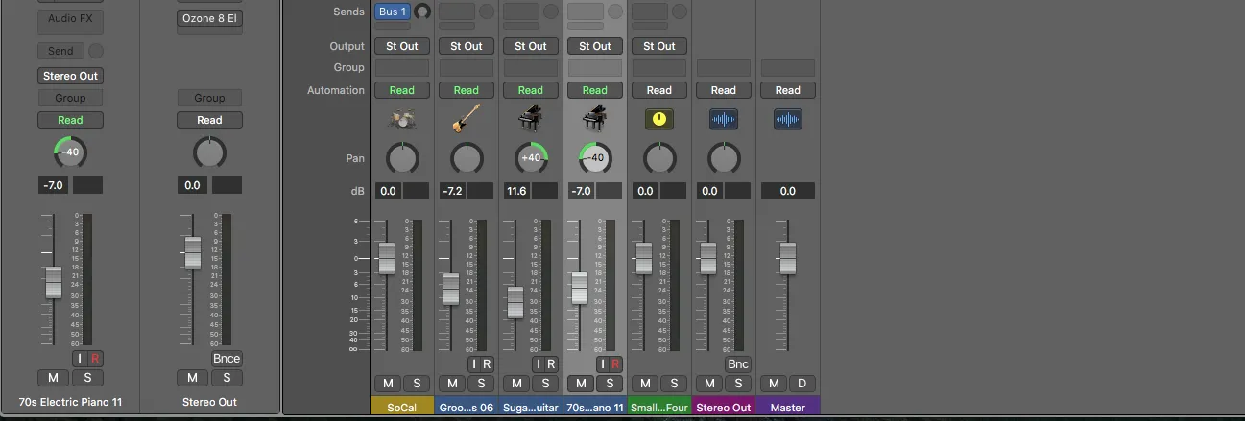Mute the mixer 70s...ano 11 channel
The height and width of the screenshot is (421, 1245).
tap(581, 384)
